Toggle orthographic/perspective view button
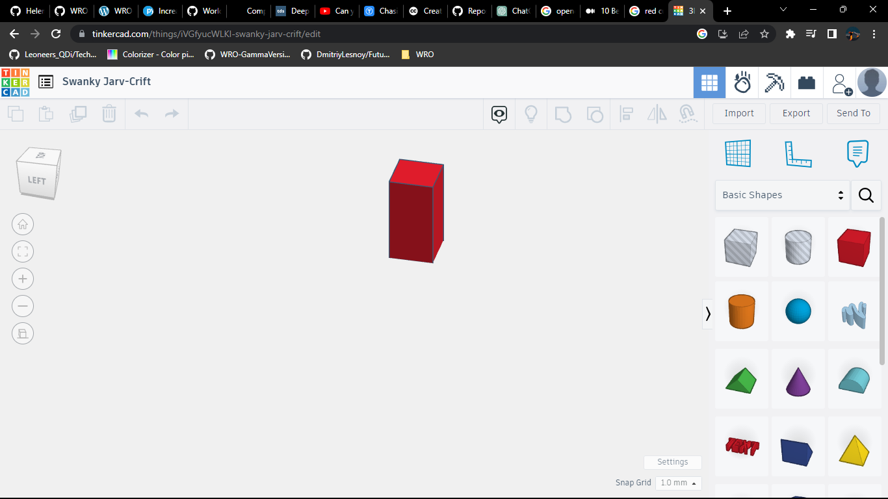 point(23,333)
